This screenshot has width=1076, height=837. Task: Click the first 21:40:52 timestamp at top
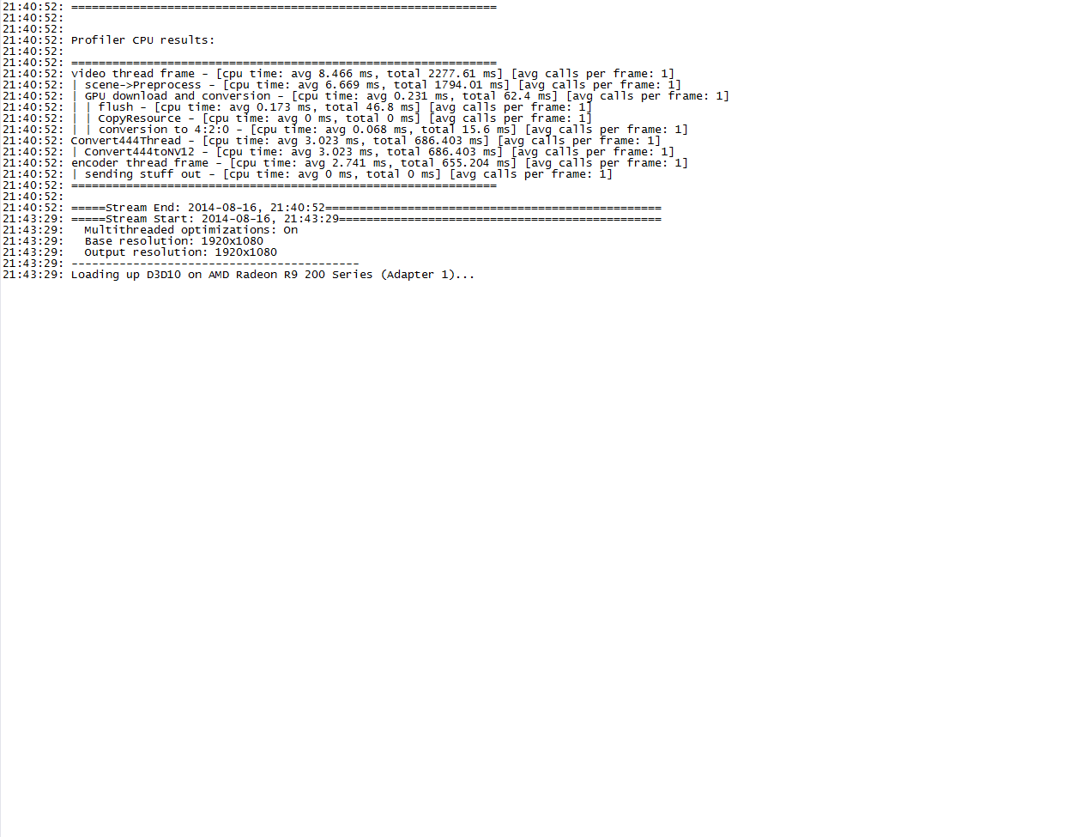coord(33,7)
